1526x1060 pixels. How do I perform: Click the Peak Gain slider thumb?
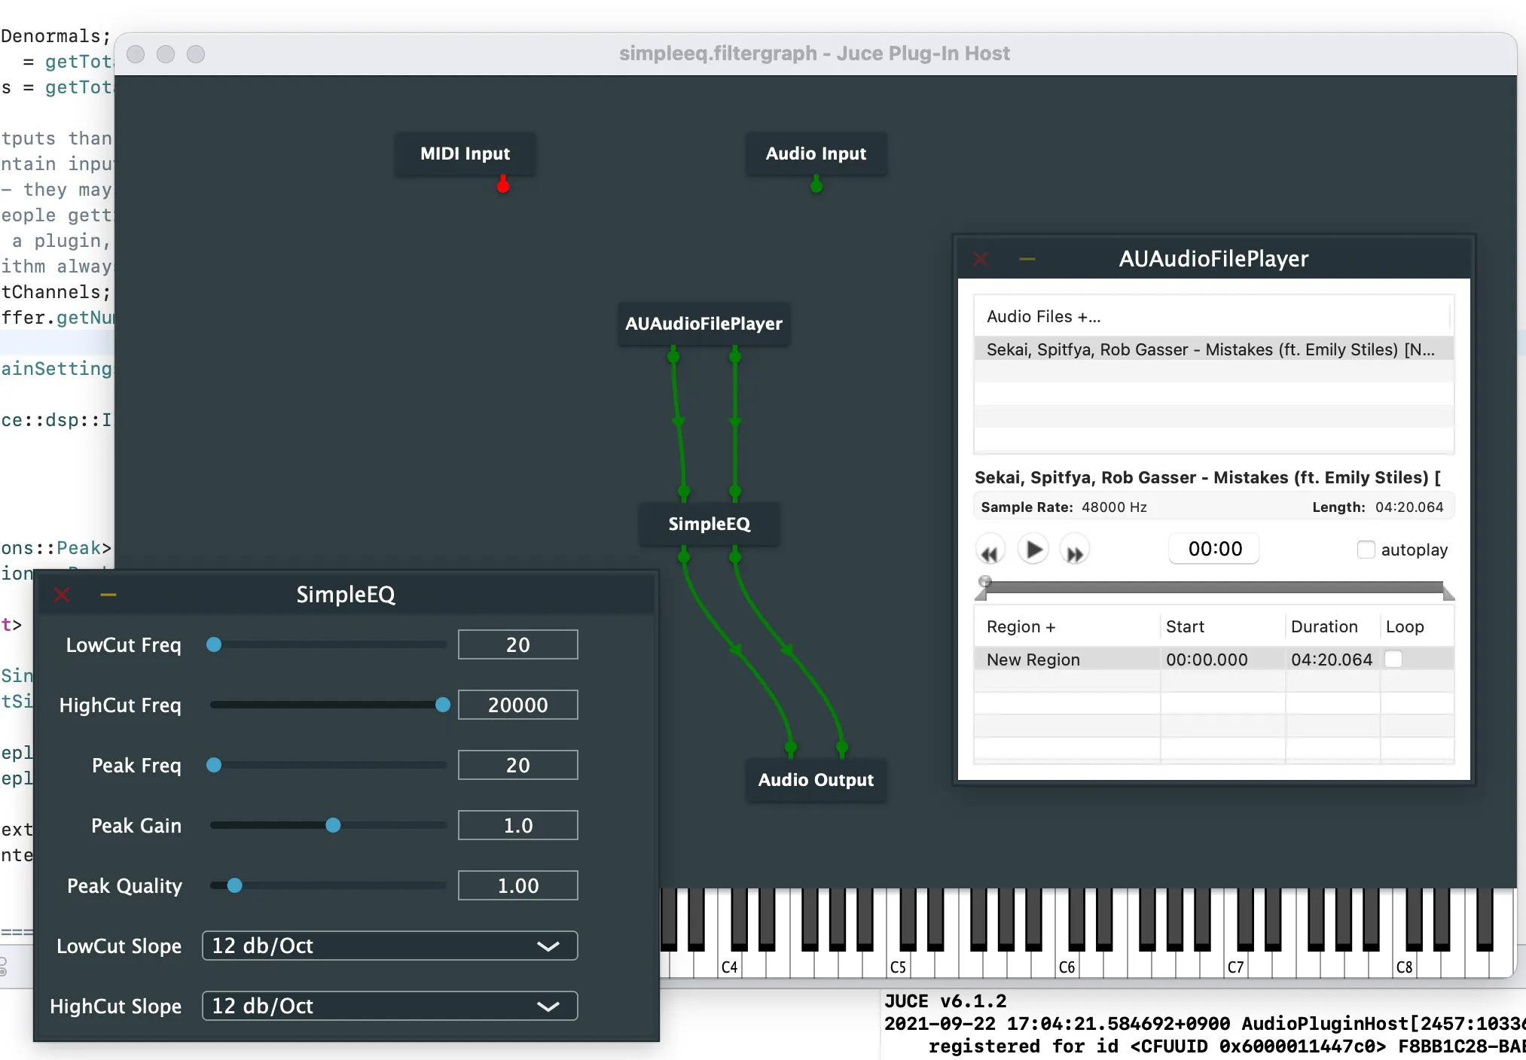[x=333, y=825]
